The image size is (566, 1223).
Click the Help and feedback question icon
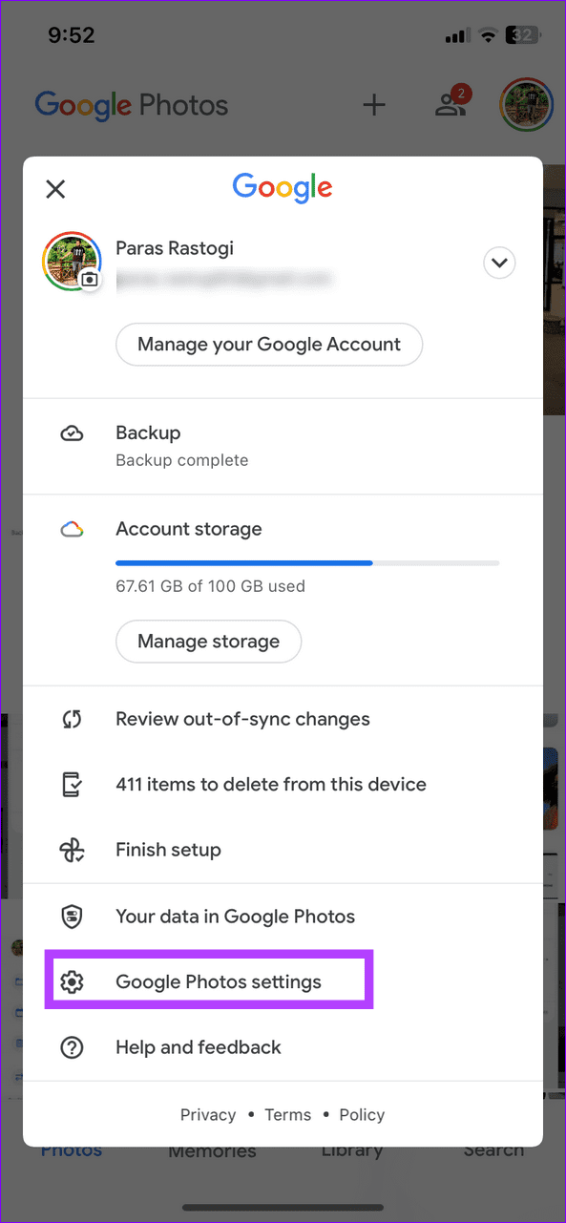point(73,1046)
